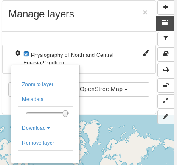
Task: Open the legend book icon
Action: (166, 54)
